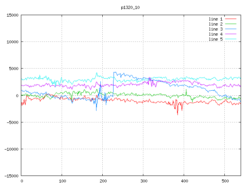Click the 500 x-axis tick label
The height and width of the screenshot is (186, 248).
tap(224, 181)
